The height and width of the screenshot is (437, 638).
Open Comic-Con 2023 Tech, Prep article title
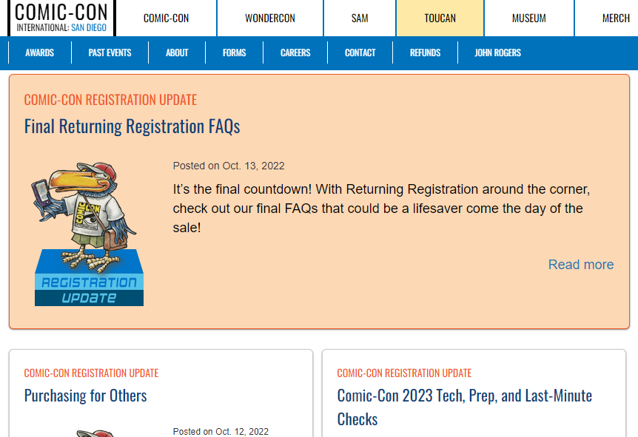[465, 407]
